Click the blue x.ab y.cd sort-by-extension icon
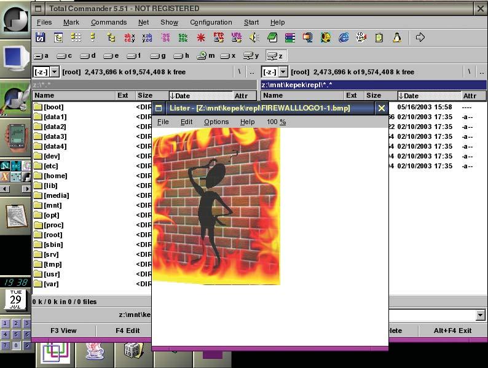Image resolution: width=488 pixels, height=368 pixels. (148, 37)
